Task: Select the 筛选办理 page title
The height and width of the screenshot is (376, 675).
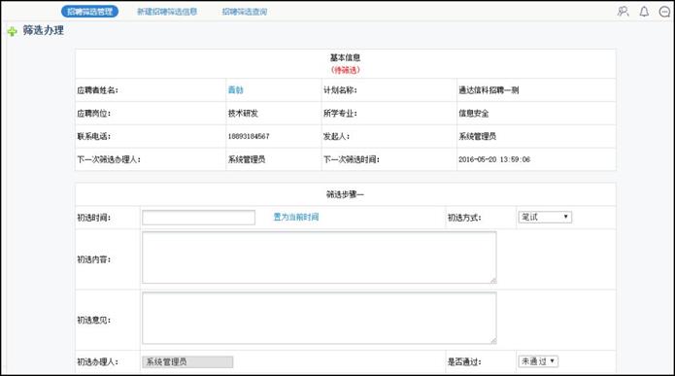Action: click(x=44, y=30)
